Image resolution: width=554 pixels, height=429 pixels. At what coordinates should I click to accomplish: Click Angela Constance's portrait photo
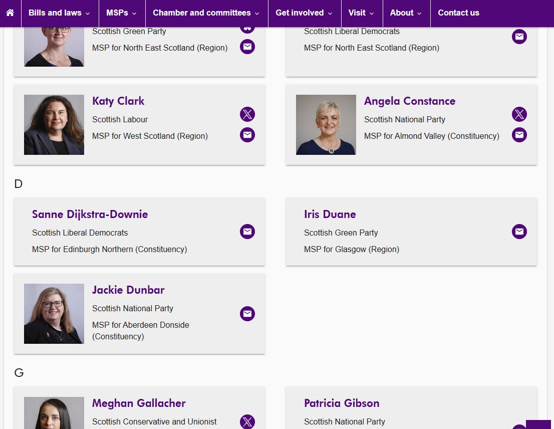(326, 125)
